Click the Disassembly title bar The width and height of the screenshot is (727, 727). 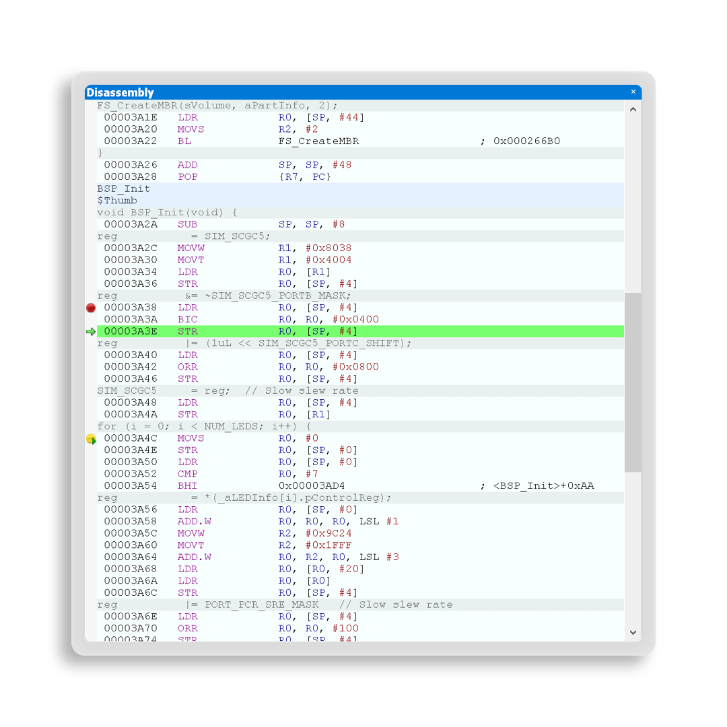(x=337, y=92)
